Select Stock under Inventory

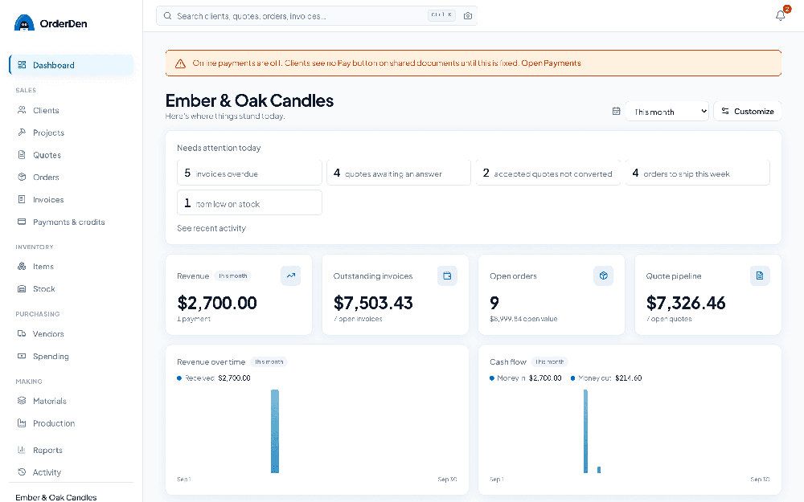[x=72, y=289]
